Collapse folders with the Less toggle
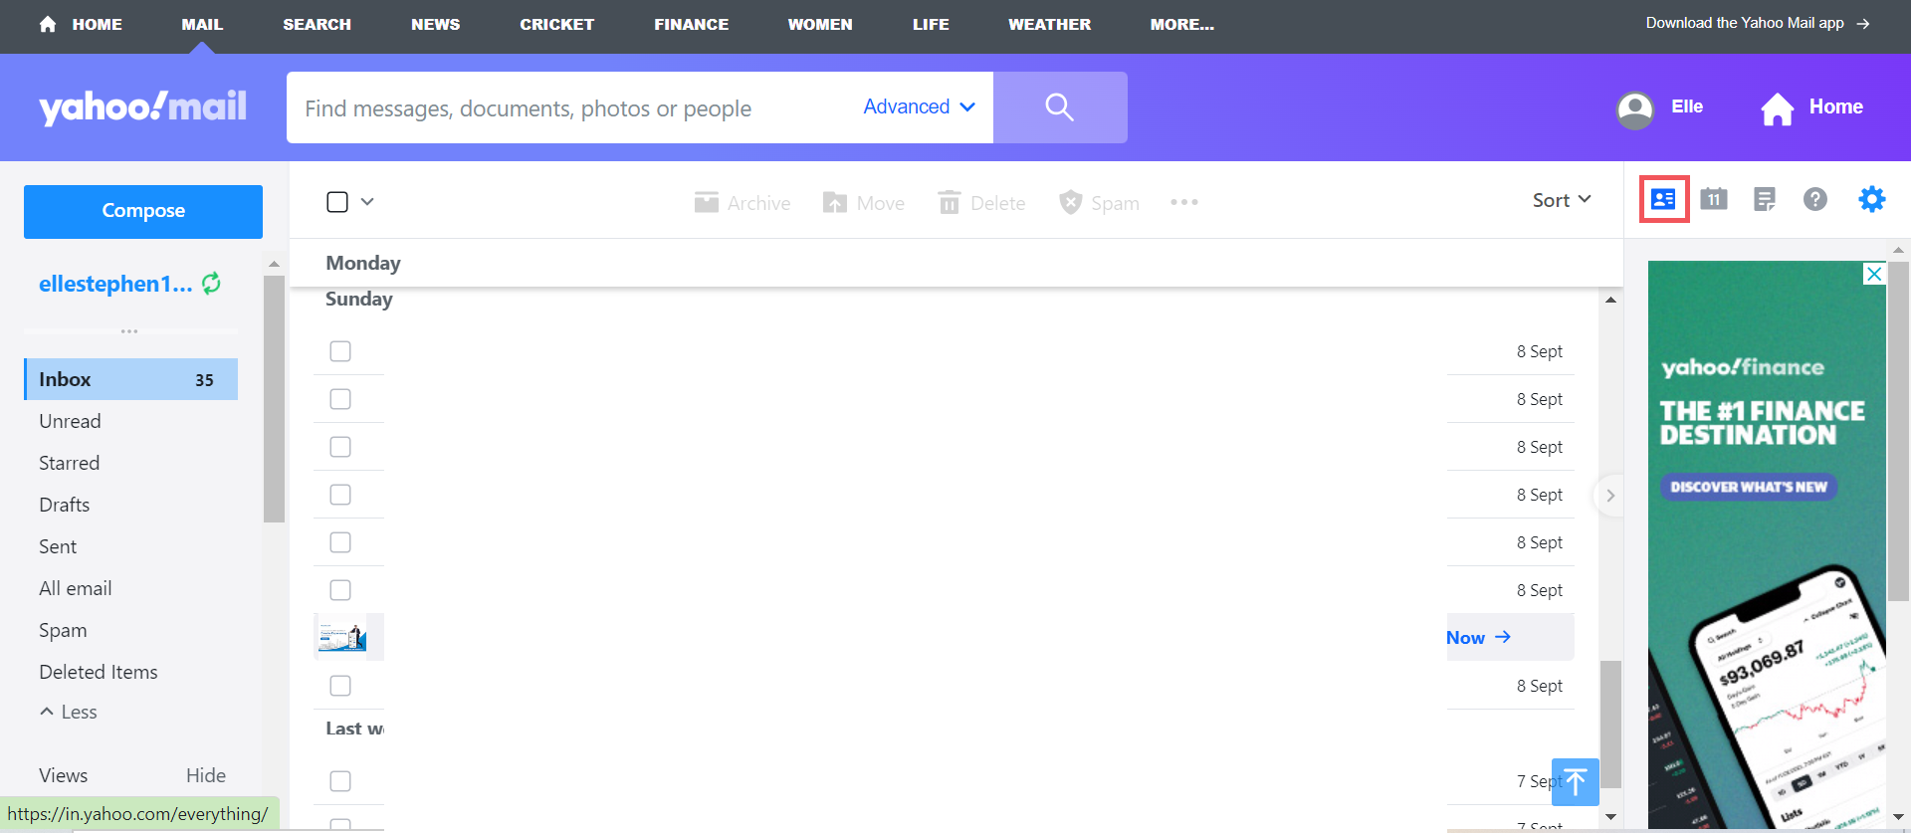This screenshot has height=833, width=1911. tap(69, 712)
